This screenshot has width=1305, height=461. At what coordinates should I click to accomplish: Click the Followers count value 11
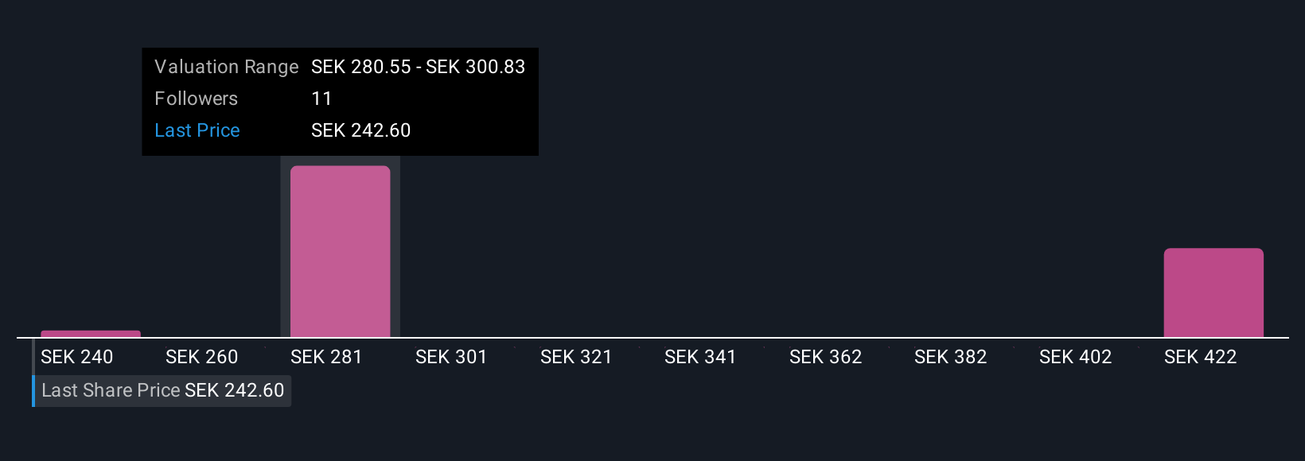(x=321, y=99)
